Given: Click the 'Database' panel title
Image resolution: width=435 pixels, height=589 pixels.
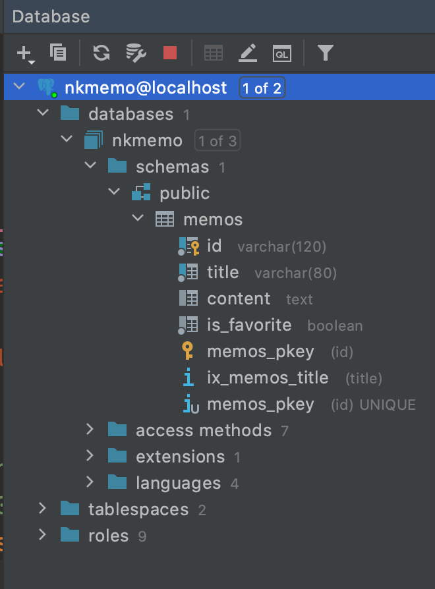Looking at the screenshot, I should tap(51, 16).
